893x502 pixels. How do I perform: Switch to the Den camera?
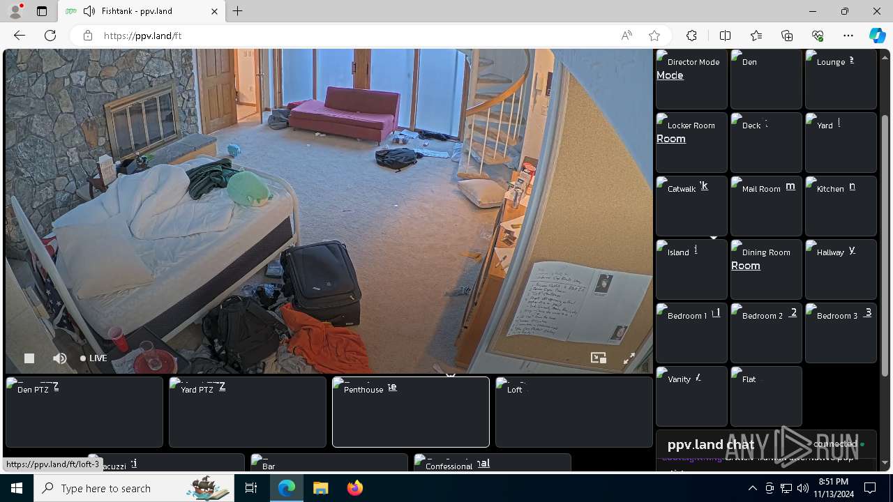pyautogui.click(x=766, y=79)
